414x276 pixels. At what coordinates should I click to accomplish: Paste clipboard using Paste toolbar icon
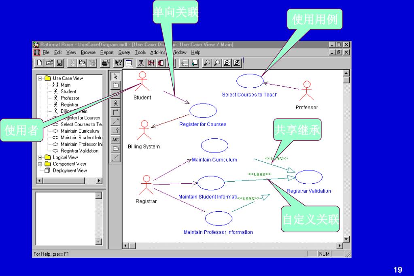pos(92,63)
